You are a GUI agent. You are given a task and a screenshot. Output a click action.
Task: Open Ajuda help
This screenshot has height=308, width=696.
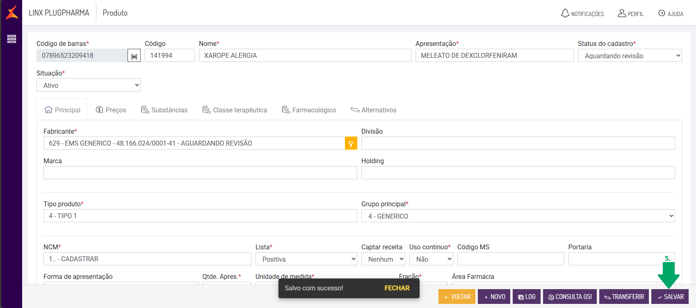(671, 14)
